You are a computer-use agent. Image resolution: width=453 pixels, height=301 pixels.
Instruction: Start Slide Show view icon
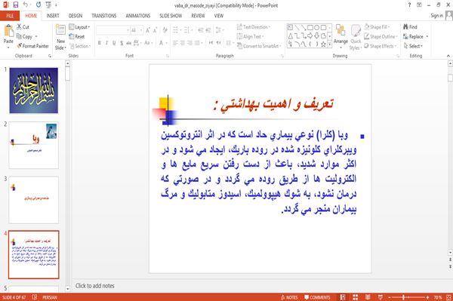(x=381, y=297)
